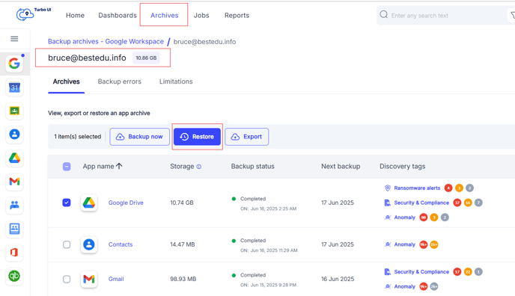This screenshot has width=515, height=296.
Task: Click red Anomaly badge in Google Drive row
Action: pos(424,218)
